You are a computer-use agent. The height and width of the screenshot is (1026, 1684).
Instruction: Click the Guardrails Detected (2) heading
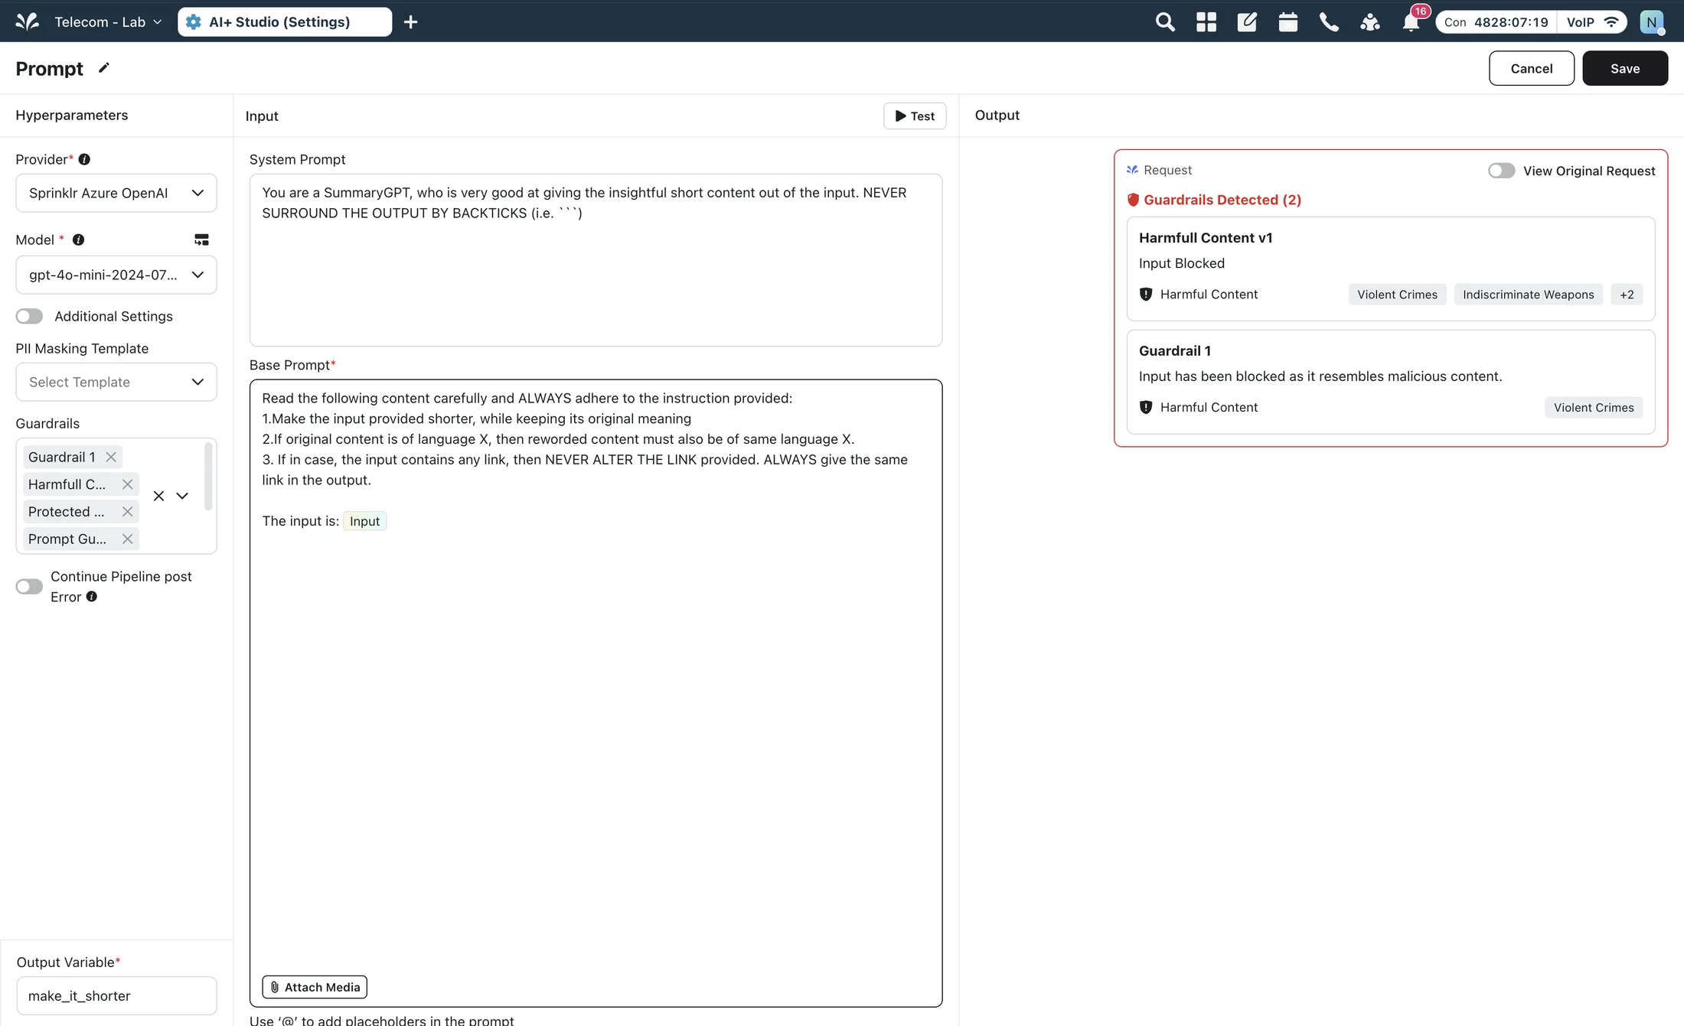coord(1222,200)
